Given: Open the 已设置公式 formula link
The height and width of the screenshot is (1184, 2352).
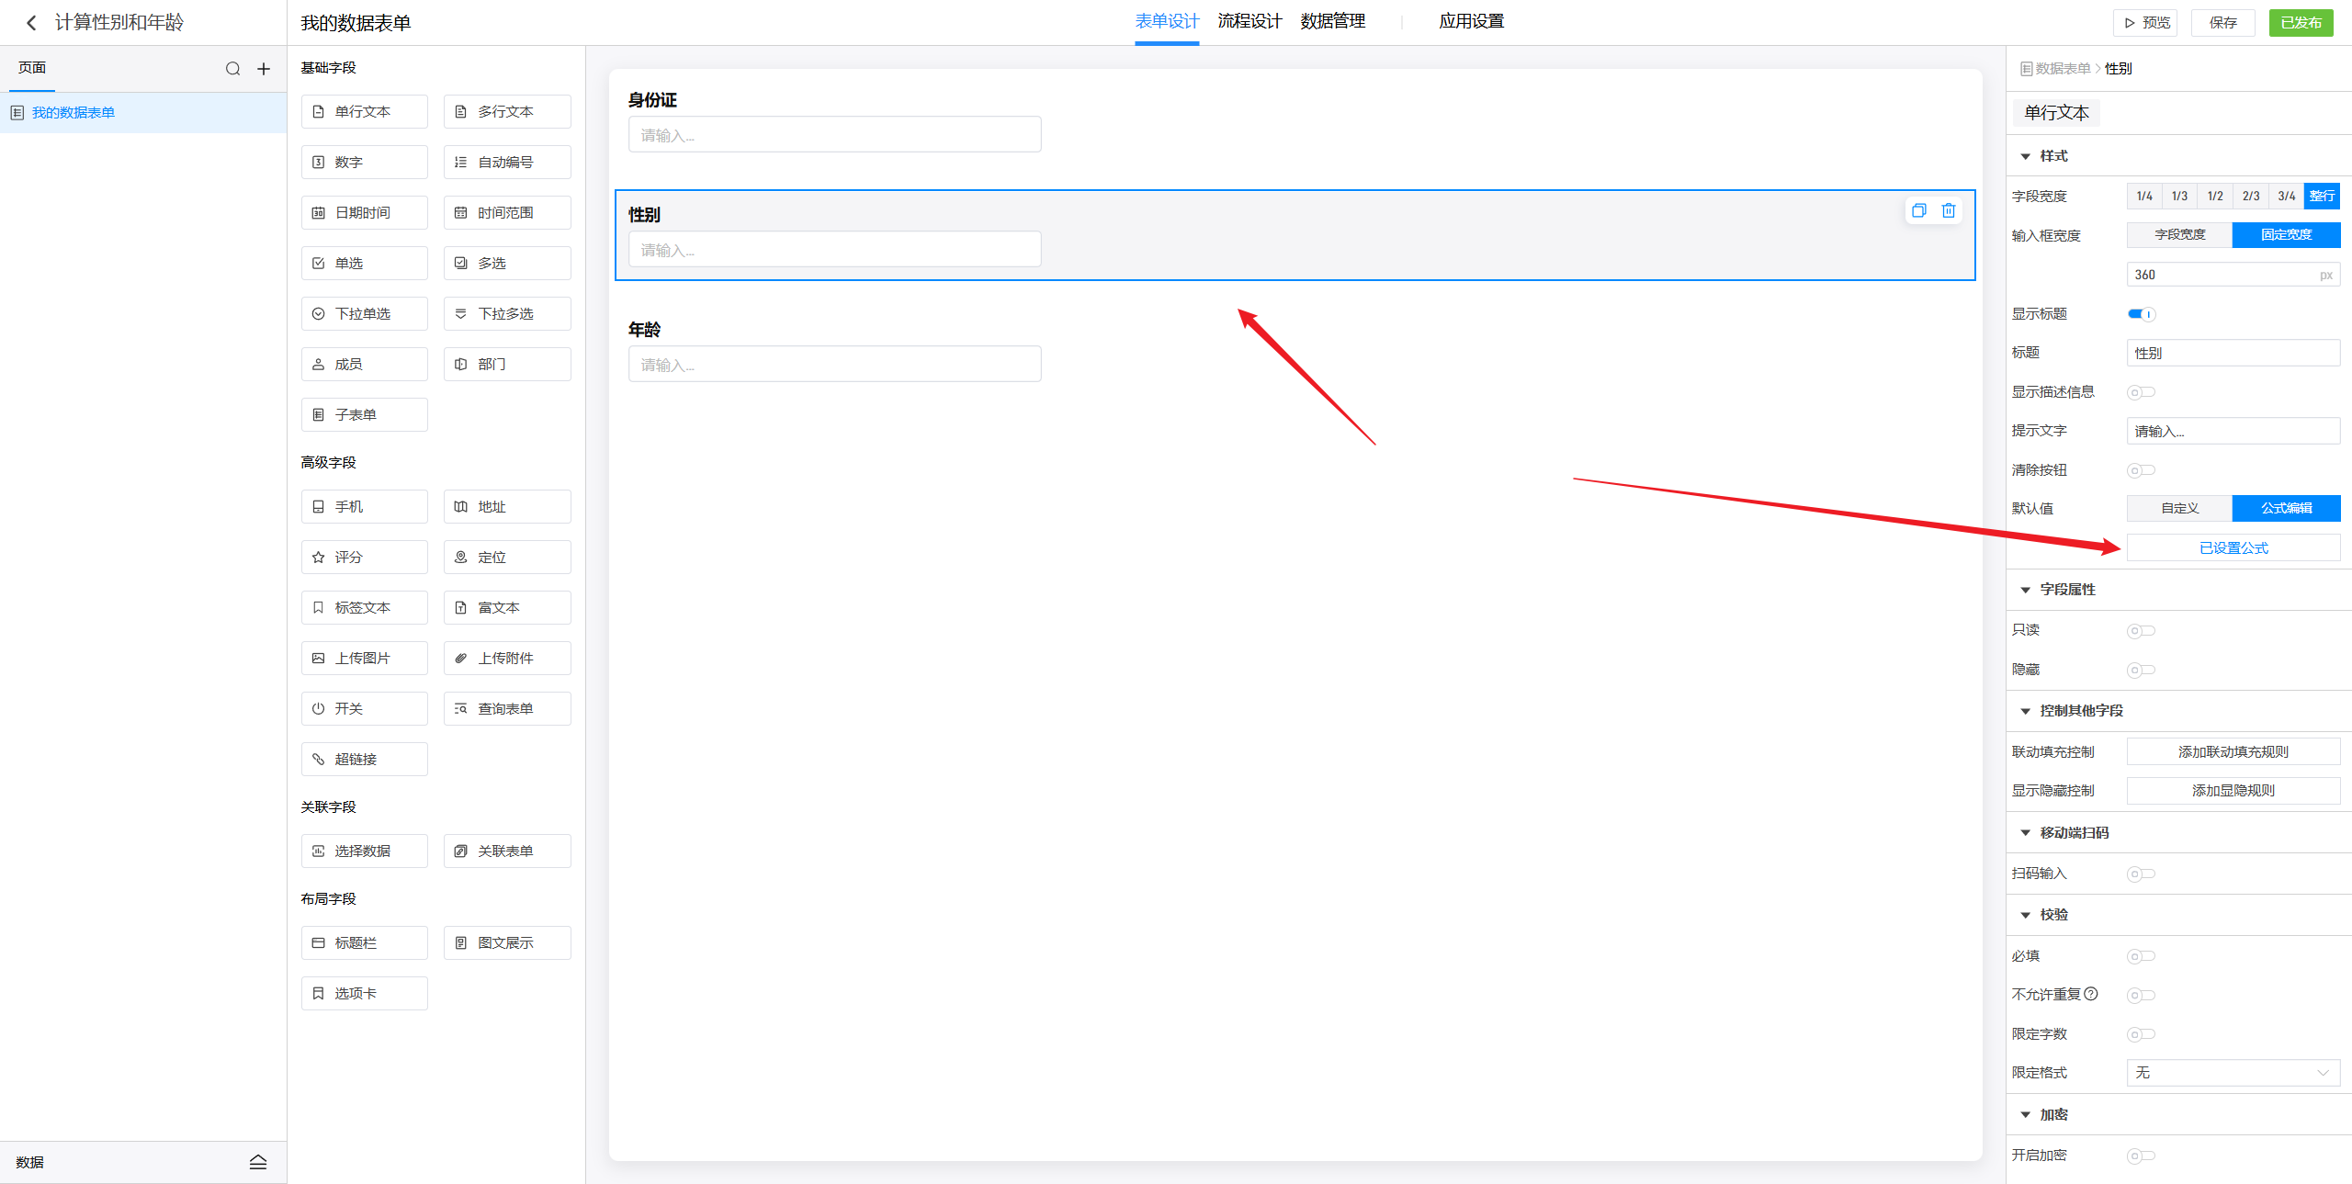Looking at the screenshot, I should 2233,548.
